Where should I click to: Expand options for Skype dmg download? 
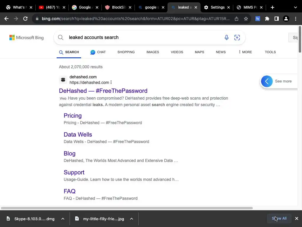click(x=63, y=219)
